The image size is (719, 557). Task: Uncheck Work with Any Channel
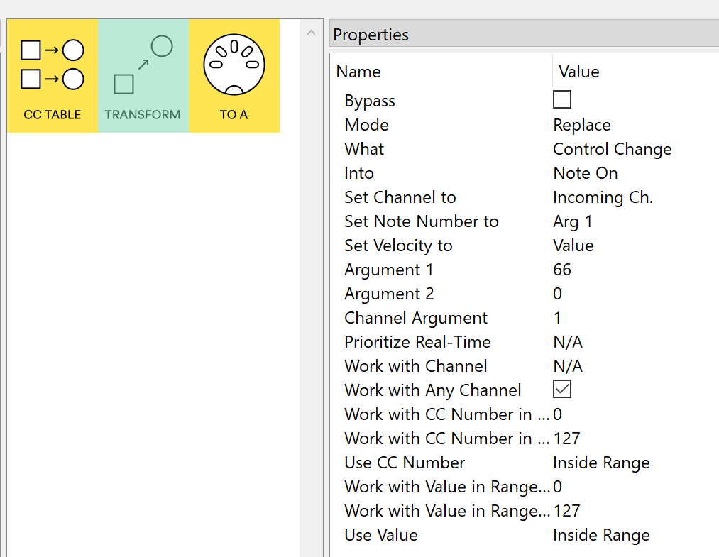point(561,390)
